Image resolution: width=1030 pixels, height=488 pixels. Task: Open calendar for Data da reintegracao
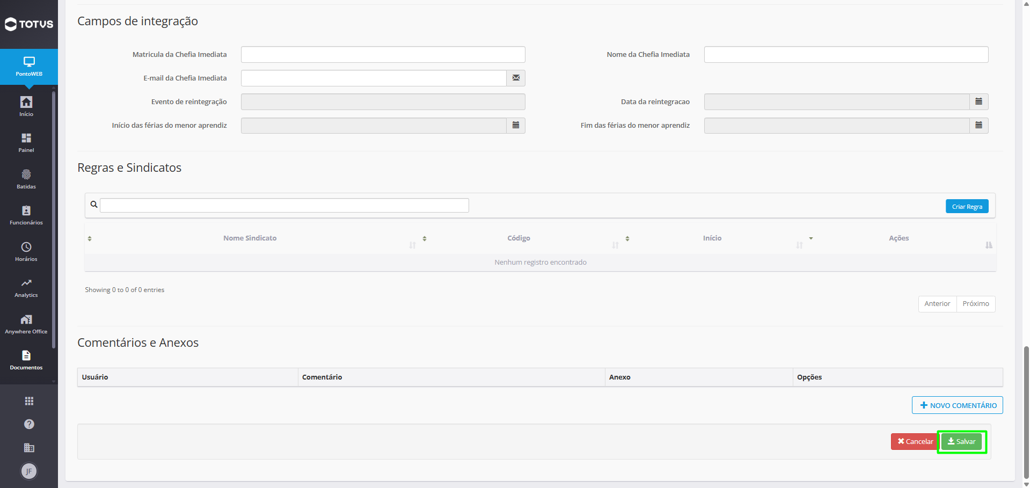978,101
